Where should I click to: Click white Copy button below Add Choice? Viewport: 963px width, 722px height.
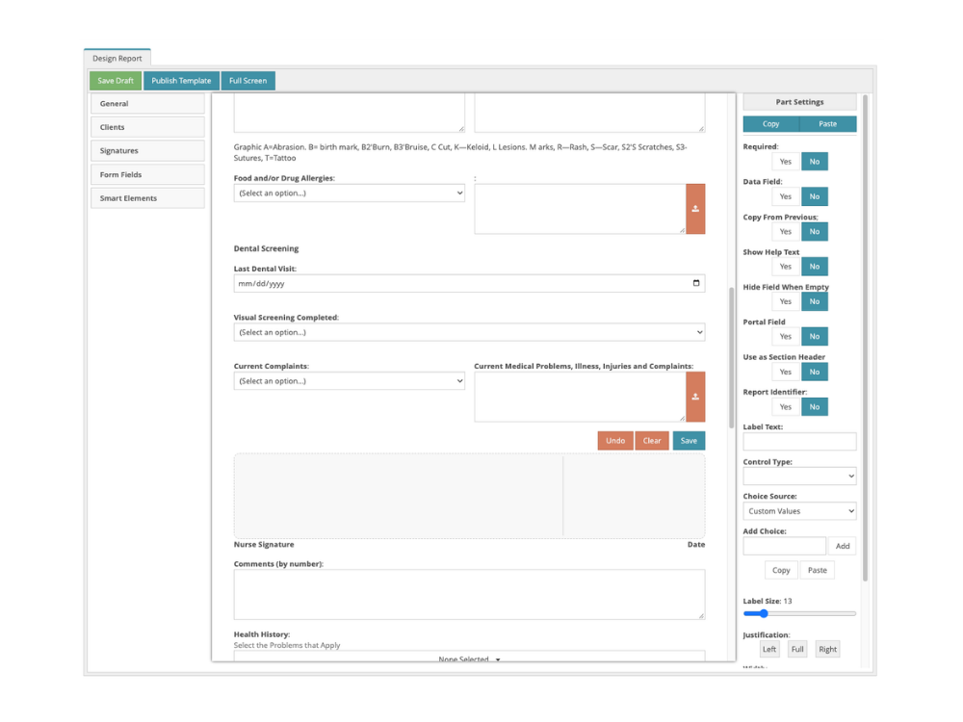tap(781, 570)
